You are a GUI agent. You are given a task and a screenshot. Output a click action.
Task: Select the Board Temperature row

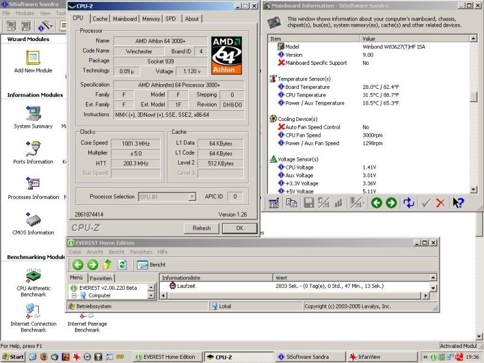tap(368, 87)
